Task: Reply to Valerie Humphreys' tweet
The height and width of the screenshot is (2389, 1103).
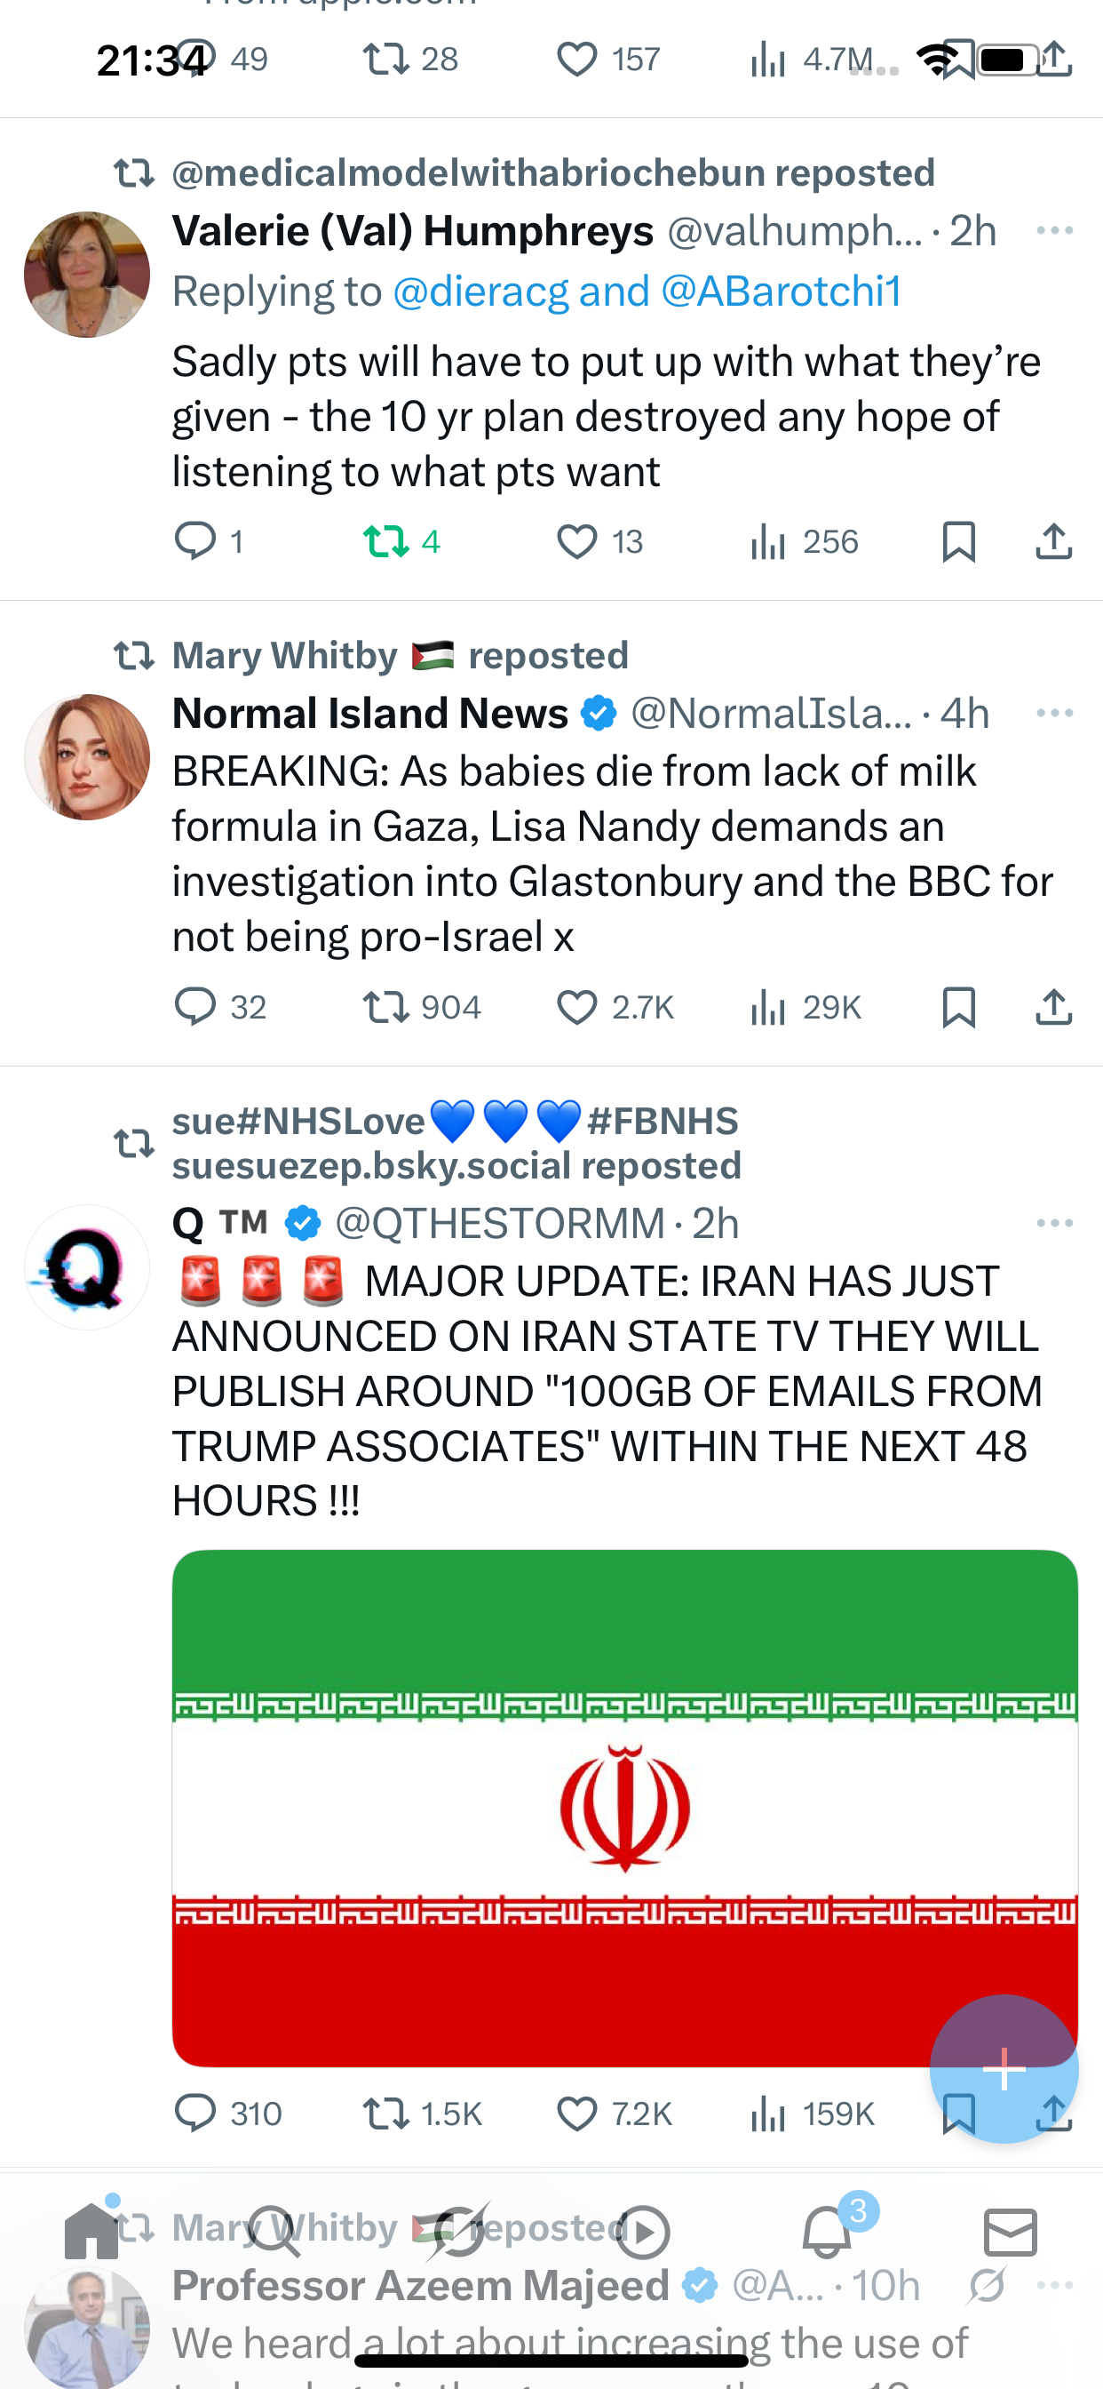Action: pos(209,540)
